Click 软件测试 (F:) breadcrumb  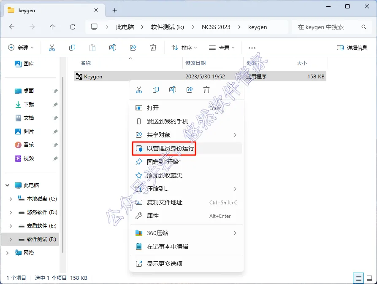click(x=168, y=27)
